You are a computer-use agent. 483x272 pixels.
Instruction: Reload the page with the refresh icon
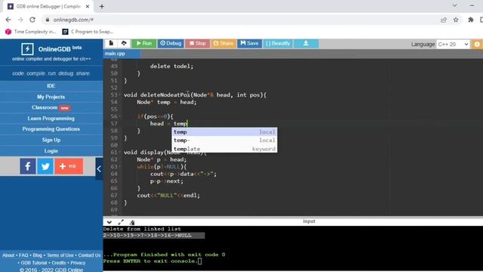pyautogui.click(x=32, y=20)
